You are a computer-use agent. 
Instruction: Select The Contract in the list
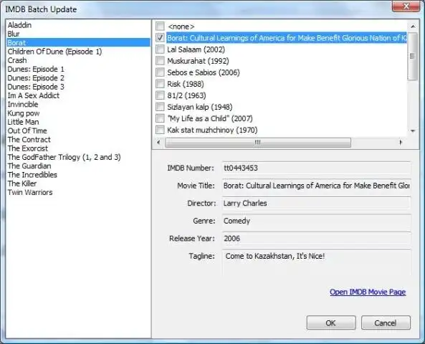(29, 140)
